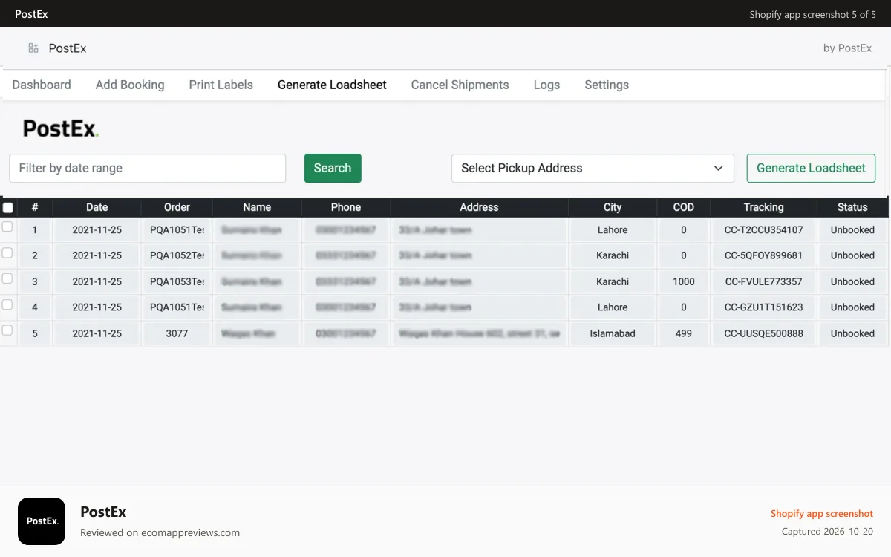Click the COD column header
Viewport: 891px width, 557px height.
(684, 207)
